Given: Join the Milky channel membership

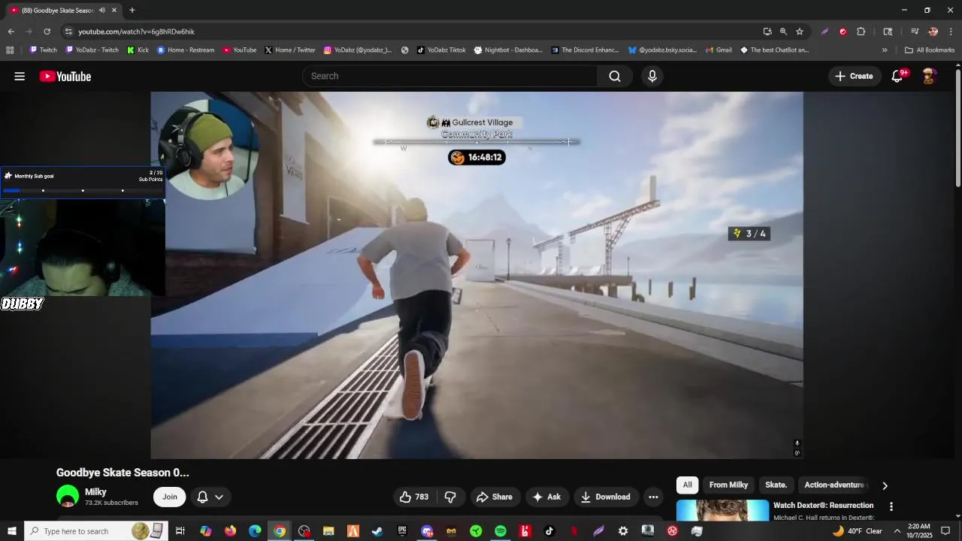Looking at the screenshot, I should [x=170, y=497].
